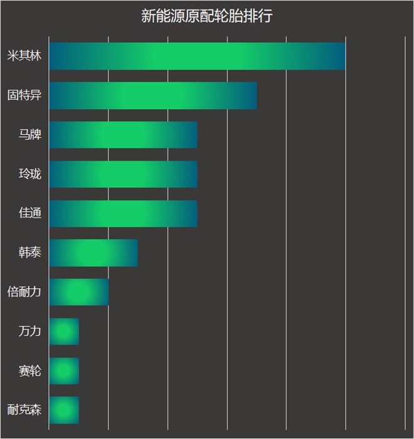Click the 米其林 axis label
414x439 pixels.
pyautogui.click(x=24, y=56)
